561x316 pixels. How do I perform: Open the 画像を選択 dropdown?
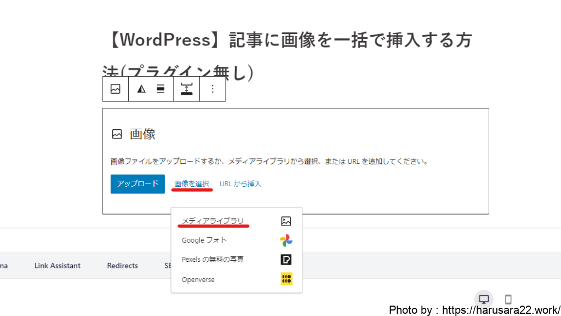click(192, 183)
